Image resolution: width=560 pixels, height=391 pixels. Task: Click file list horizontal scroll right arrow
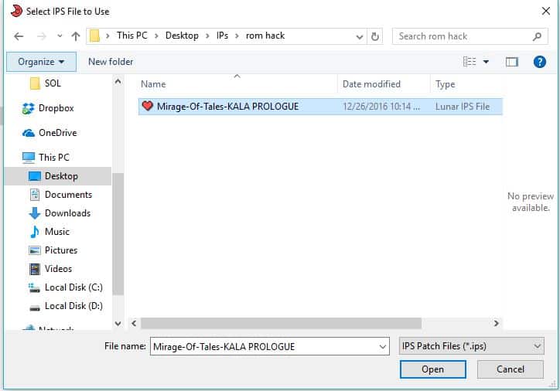(496, 323)
